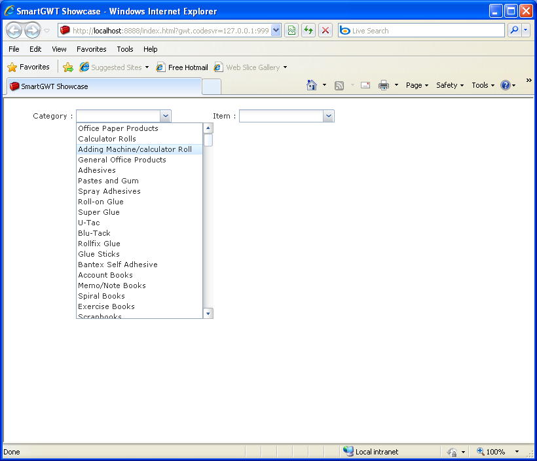Select Pastes and Gum option
537x461 pixels.
pos(139,181)
